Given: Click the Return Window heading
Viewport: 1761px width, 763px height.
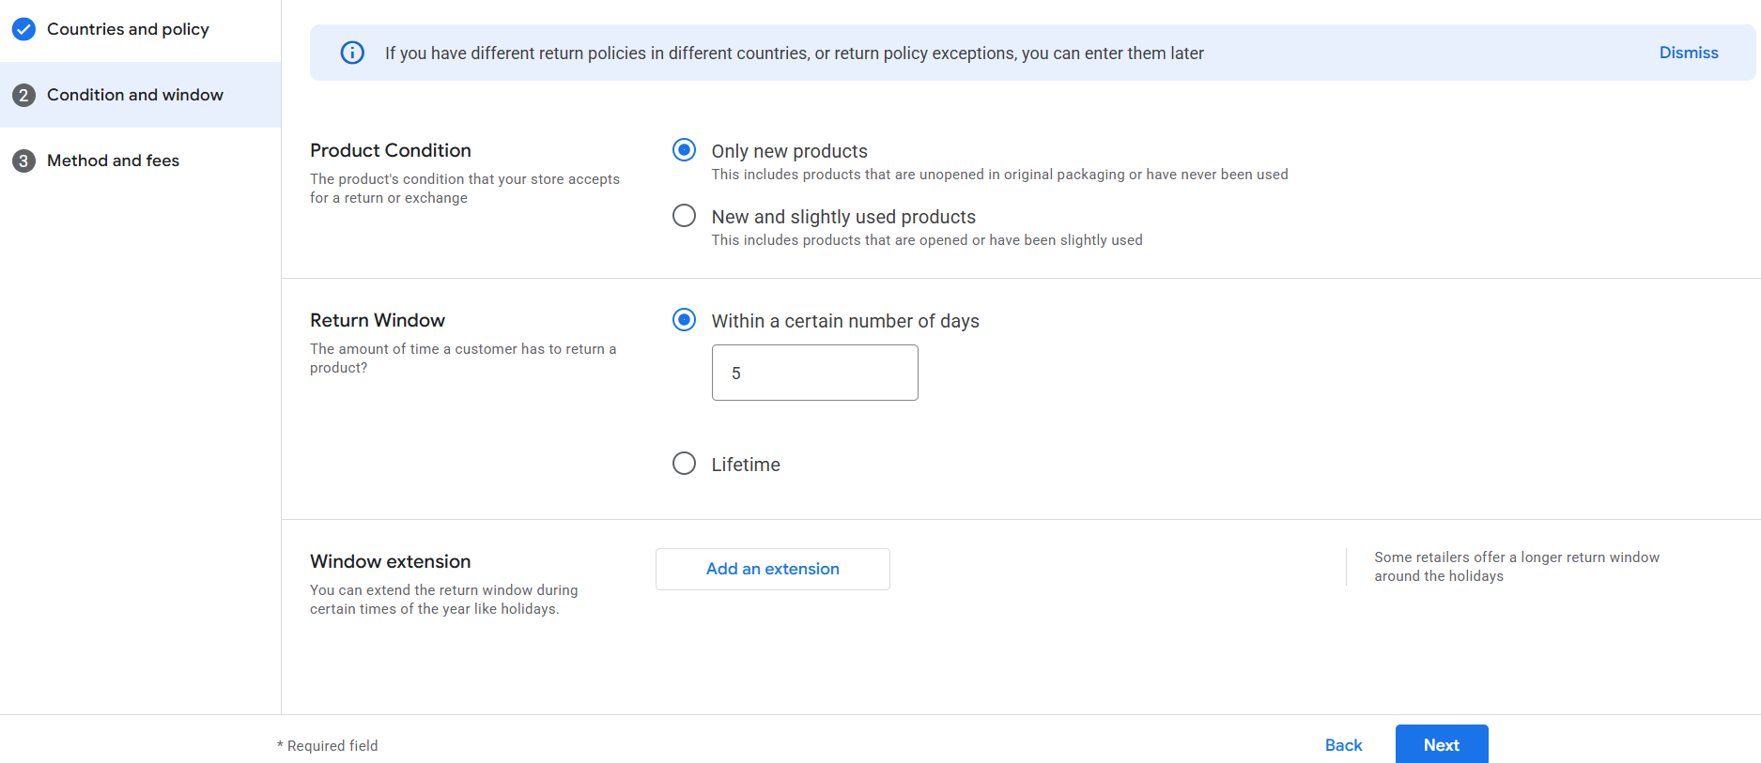Looking at the screenshot, I should [378, 320].
